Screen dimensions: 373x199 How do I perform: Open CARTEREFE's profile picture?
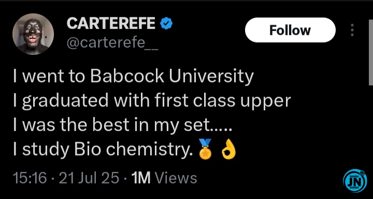click(33, 34)
